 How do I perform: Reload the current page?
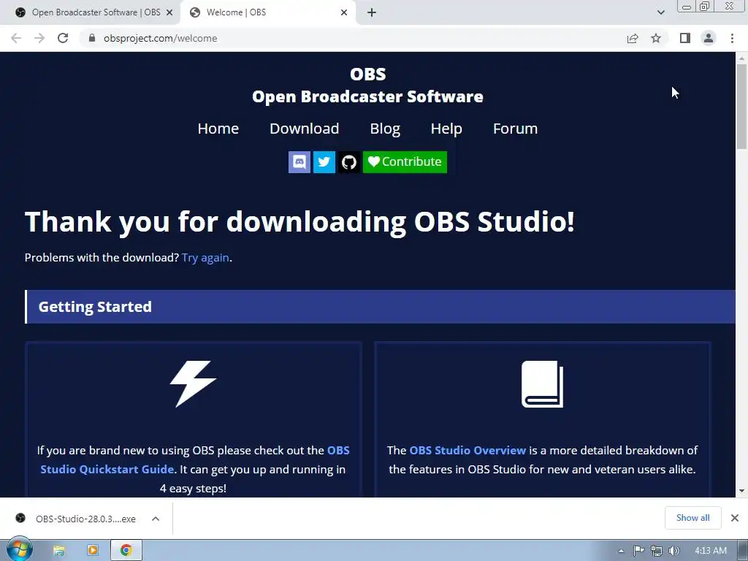[63, 38]
